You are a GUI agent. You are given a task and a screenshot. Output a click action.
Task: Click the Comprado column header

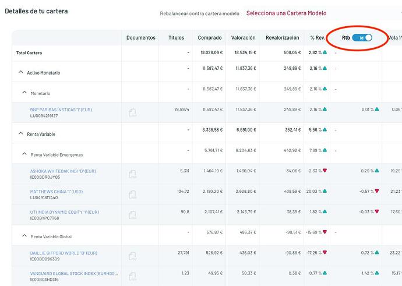(210, 38)
